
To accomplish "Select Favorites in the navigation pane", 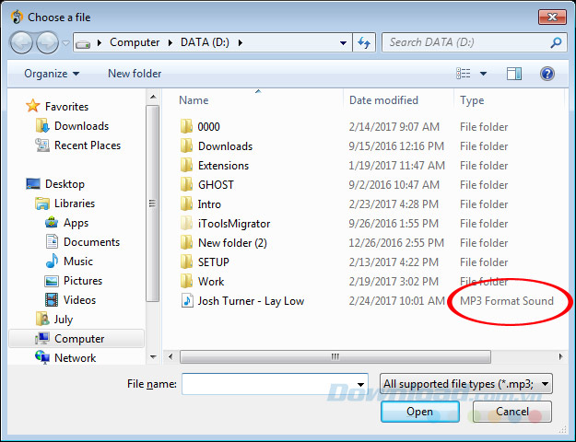I will 66,107.
